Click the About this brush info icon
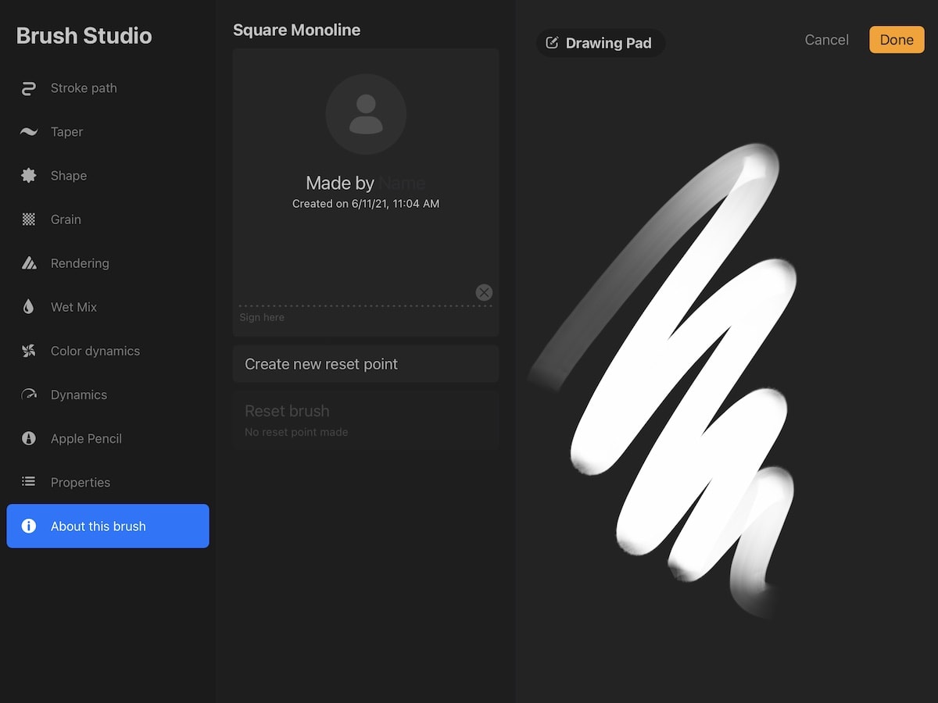This screenshot has height=703, width=938. point(29,526)
